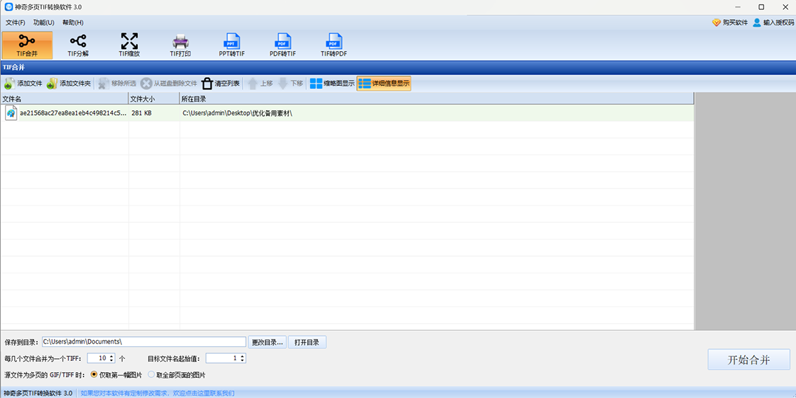Image resolution: width=796 pixels, height=398 pixels.
Task: Click the 目标文件名起始值 number field
Action: (x=222, y=358)
